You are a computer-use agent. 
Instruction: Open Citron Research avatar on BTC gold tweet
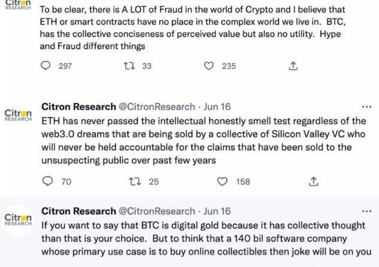[x=18, y=219]
